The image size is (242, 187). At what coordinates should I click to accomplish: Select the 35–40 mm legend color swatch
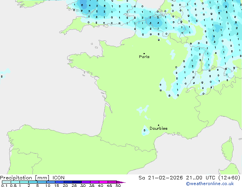95,182
